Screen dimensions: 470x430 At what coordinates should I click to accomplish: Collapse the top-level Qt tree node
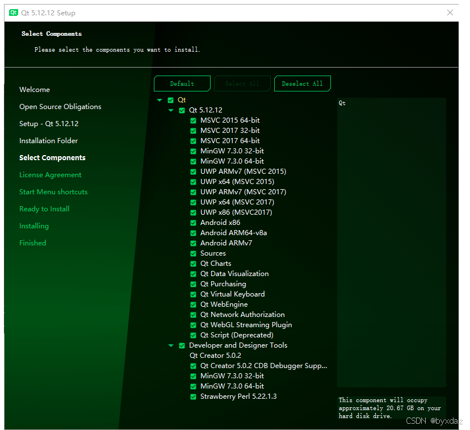pyautogui.click(x=160, y=100)
